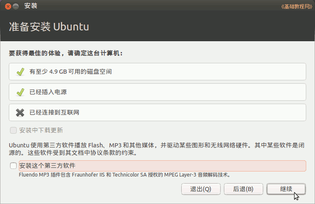Image resolution: width=315 pixels, height=204 pixels.
Task: Select the 已经插入电源 text
Action: tap(48, 92)
